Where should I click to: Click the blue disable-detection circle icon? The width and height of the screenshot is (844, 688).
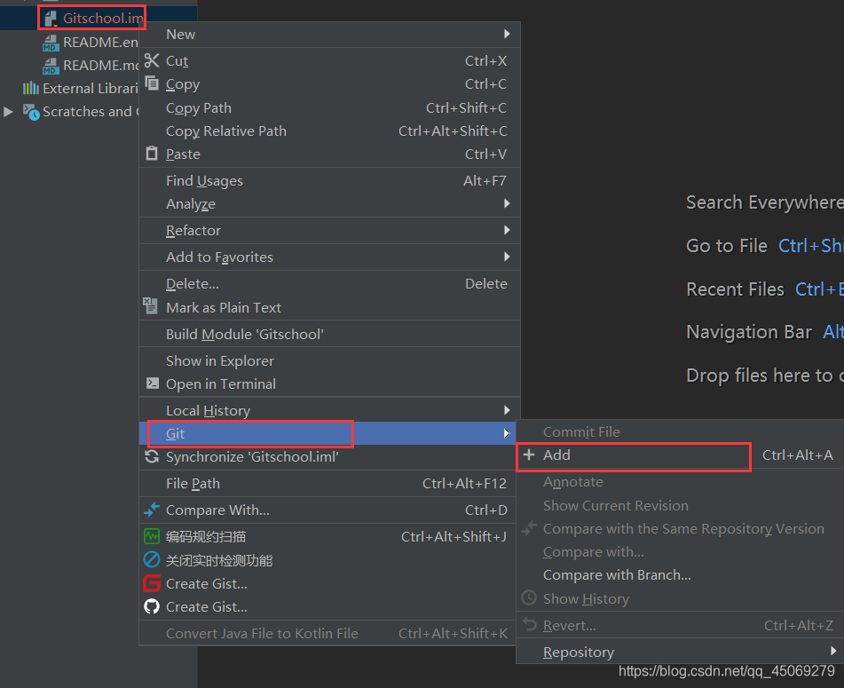click(x=152, y=560)
